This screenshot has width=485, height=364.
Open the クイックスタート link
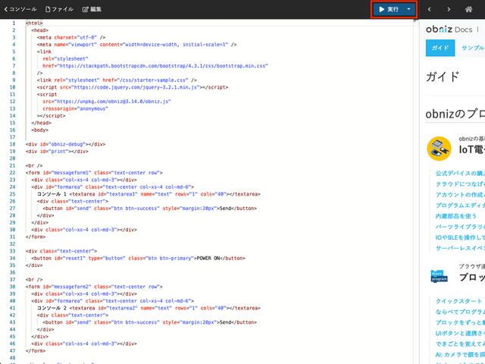pos(459,300)
